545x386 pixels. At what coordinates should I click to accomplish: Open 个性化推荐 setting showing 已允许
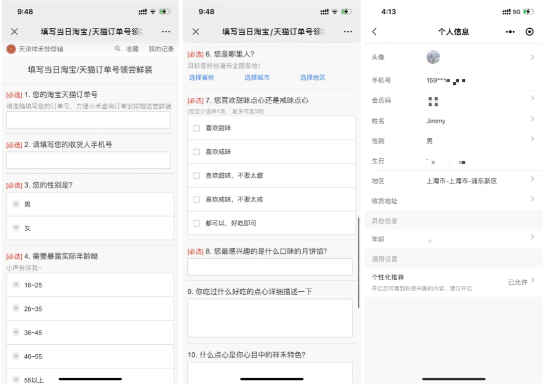tap(520, 282)
